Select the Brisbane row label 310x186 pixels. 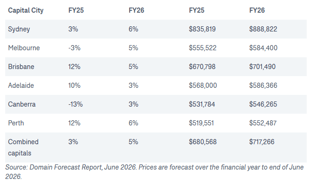[21, 67]
